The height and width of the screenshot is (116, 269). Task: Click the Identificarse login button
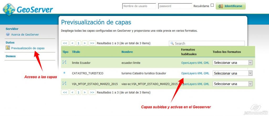coord(231,6)
